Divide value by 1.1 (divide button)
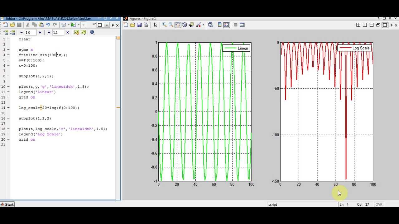 point(49,32)
